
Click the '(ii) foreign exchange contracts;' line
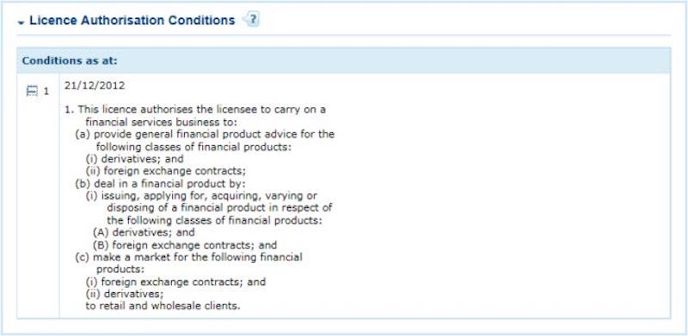(166, 170)
